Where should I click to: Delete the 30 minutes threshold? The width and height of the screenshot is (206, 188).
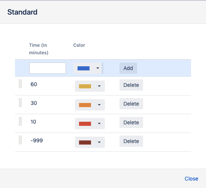click(131, 104)
